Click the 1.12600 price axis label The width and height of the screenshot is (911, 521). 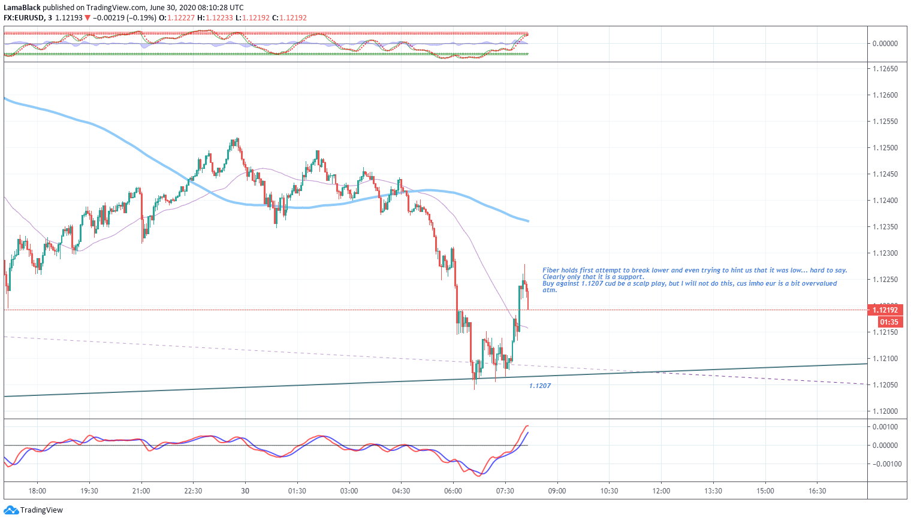click(885, 95)
